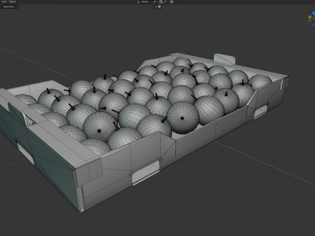Toggle snapping magnet icon
The width and height of the screenshot is (315, 236).
(161, 2)
